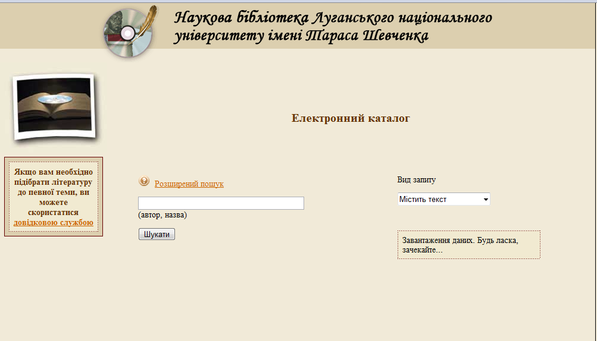The height and width of the screenshot is (341, 597).
Task: Click the open book photo thumbnail
Action: click(x=54, y=107)
